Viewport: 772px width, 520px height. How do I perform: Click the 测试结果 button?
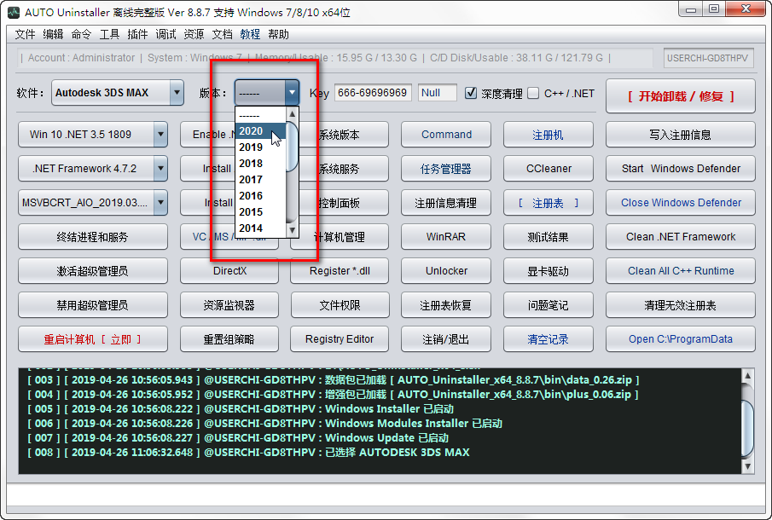548,237
